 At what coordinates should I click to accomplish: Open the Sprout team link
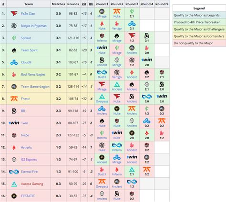tap(26, 38)
